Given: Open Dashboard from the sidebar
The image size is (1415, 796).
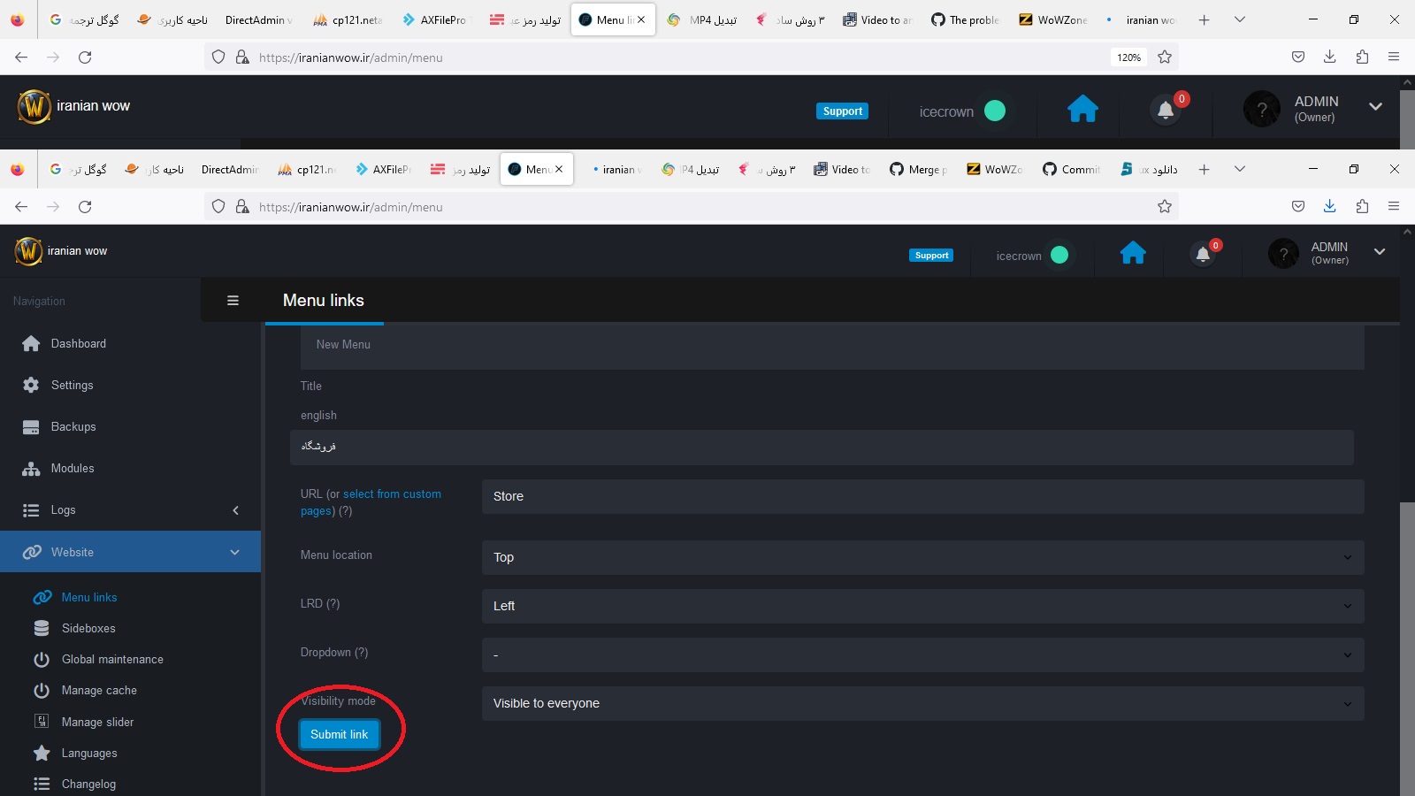Looking at the screenshot, I should pos(78,343).
